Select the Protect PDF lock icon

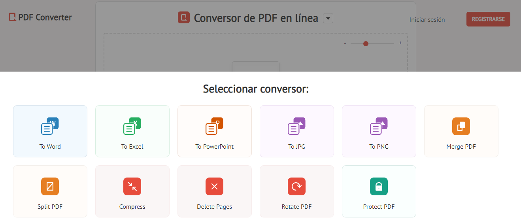point(379,186)
